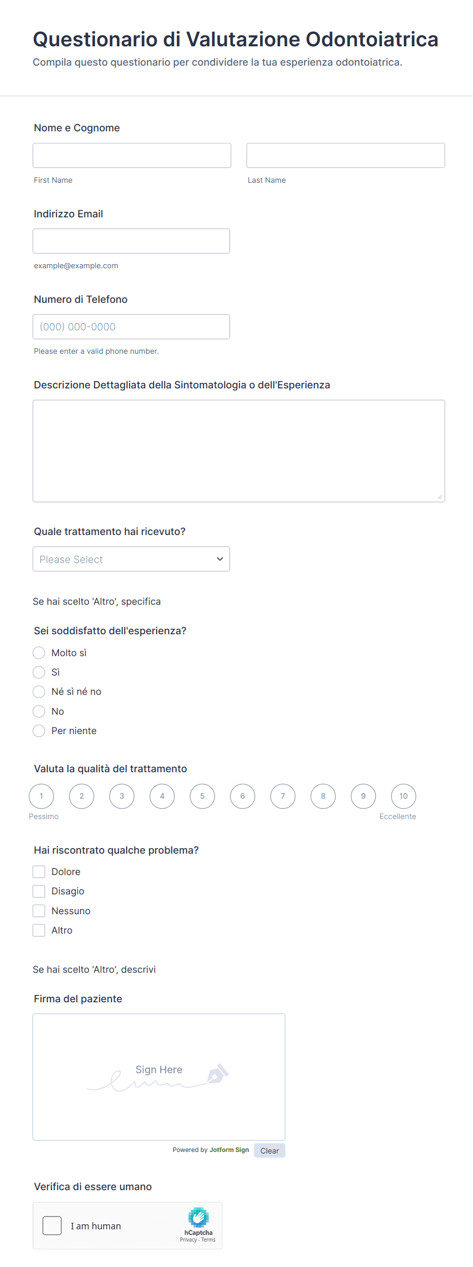Viewport: 473px width, 1267px height.
Task: Click the treatment dropdown chevron arrow
Action: [x=220, y=559]
